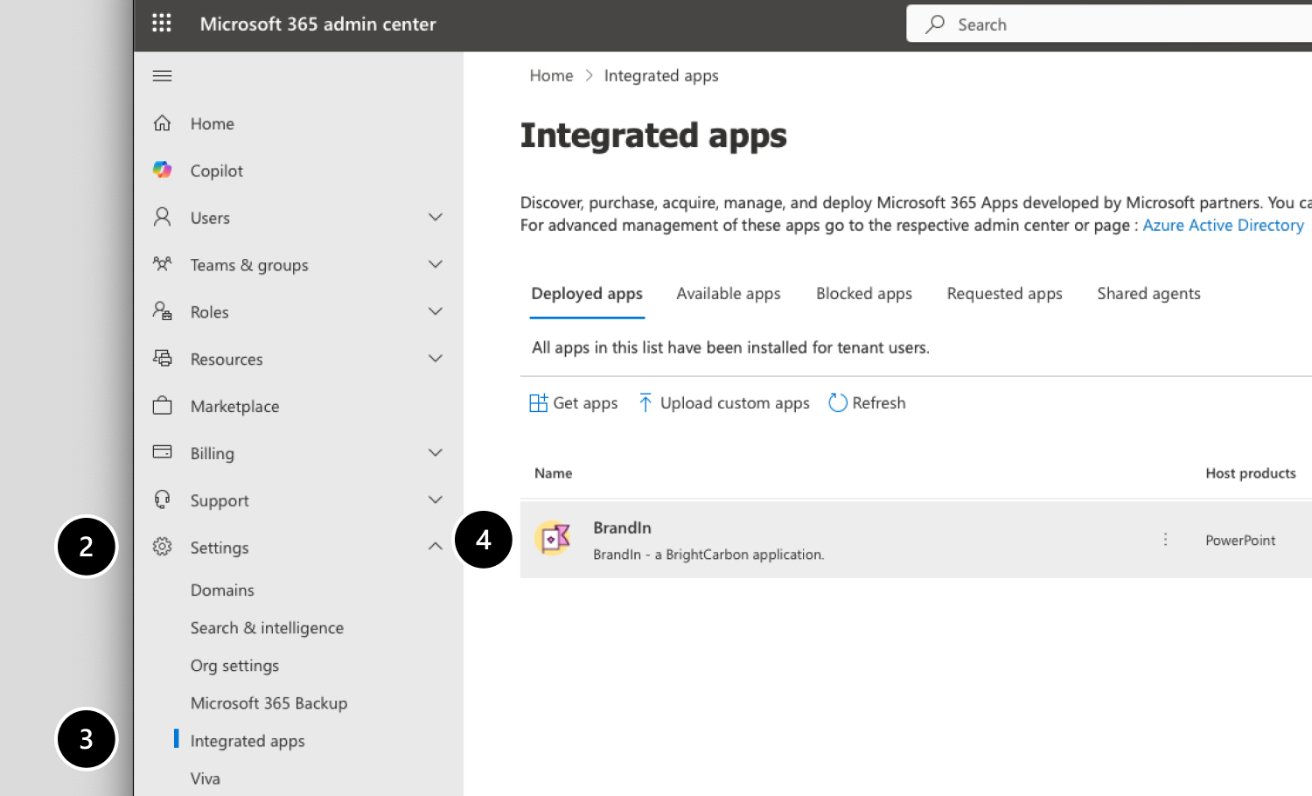Expand the Billing section chevron
1312x796 pixels.
[x=435, y=452]
